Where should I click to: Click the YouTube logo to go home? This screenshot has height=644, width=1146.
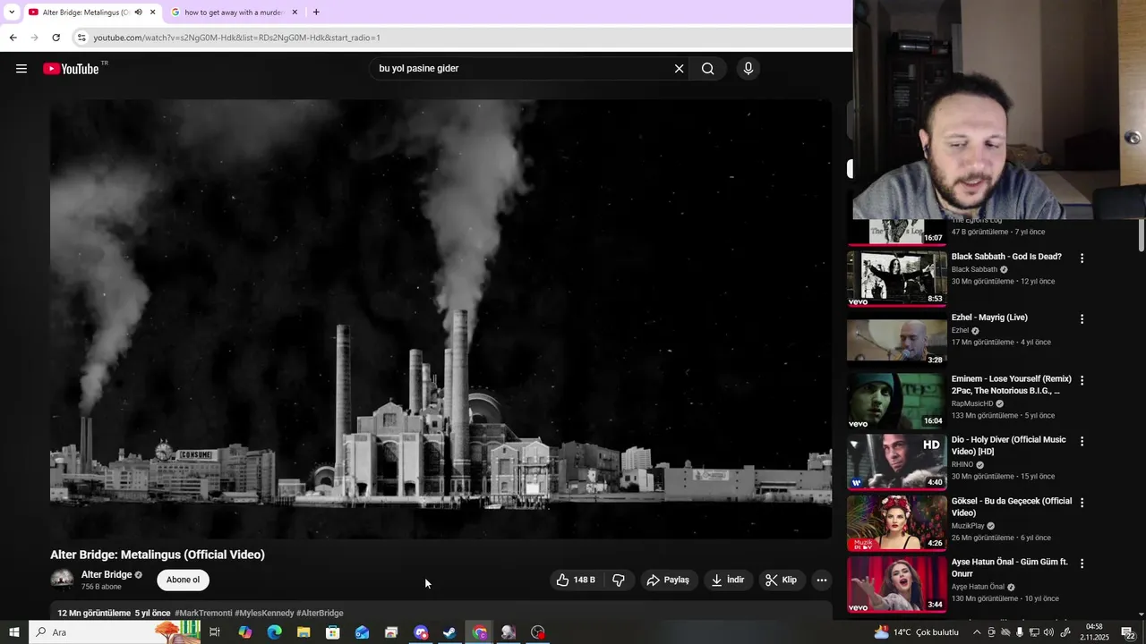(71, 69)
